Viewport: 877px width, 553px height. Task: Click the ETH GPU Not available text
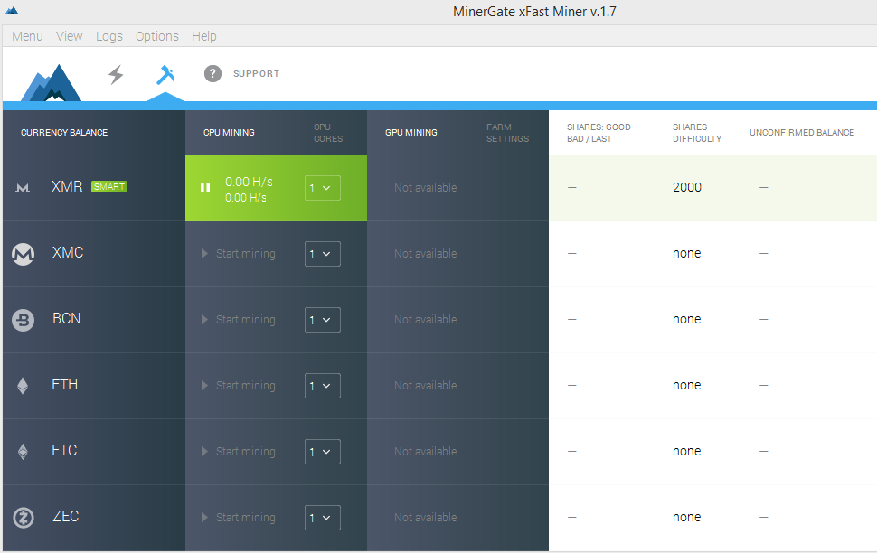pos(426,386)
